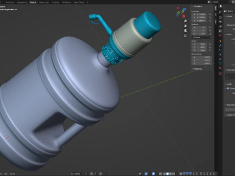Open the World properties tab icon
Screen dimensions: 235x176
pos(220,35)
